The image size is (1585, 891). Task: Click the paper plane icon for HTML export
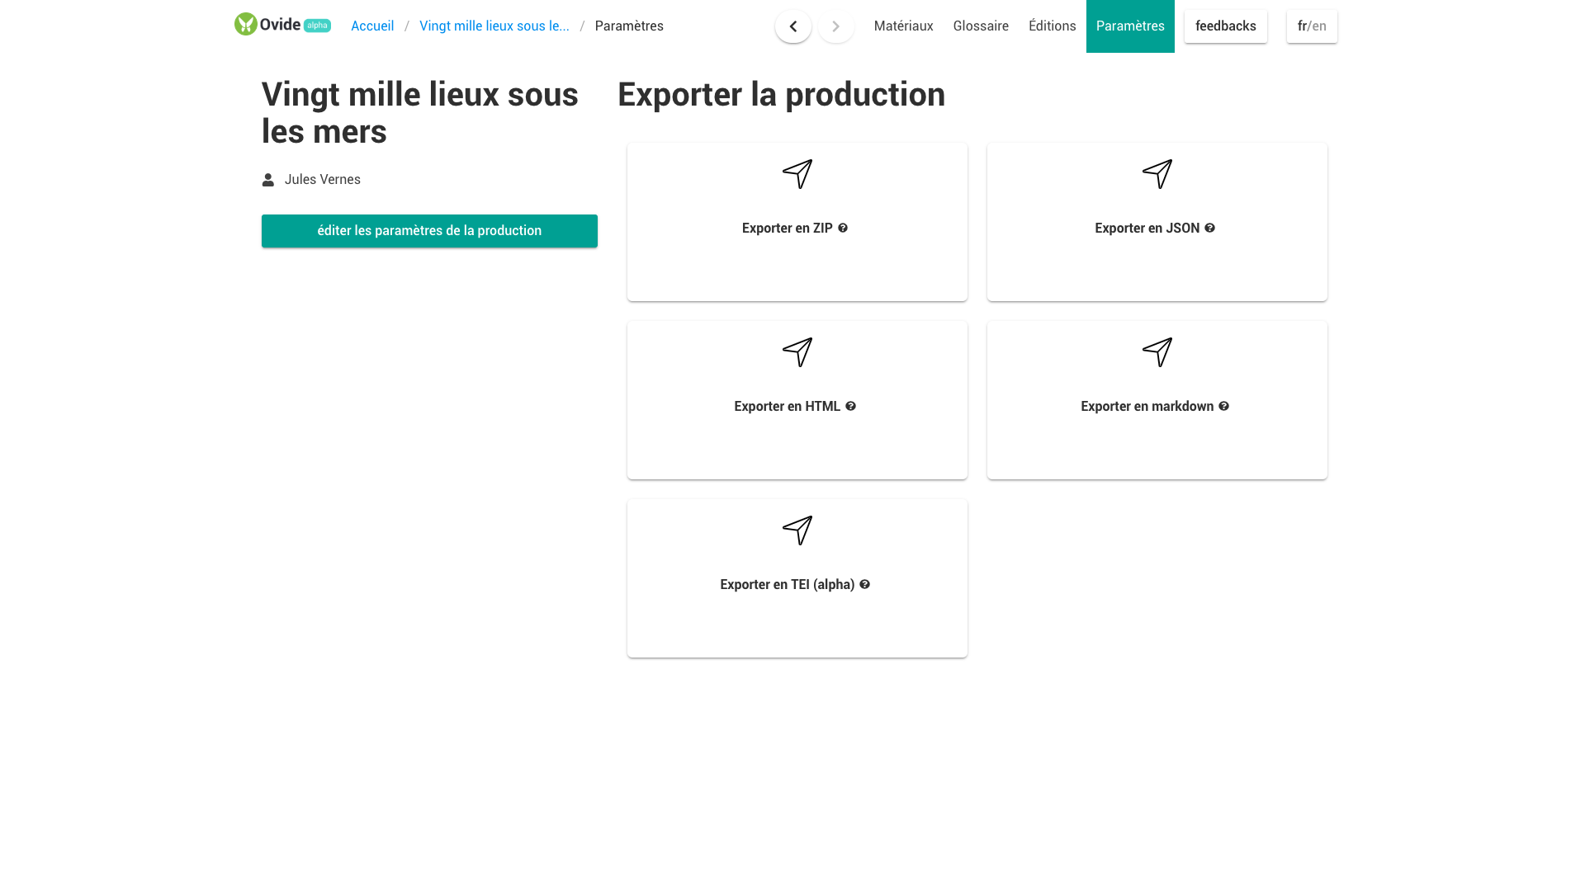pos(797,352)
